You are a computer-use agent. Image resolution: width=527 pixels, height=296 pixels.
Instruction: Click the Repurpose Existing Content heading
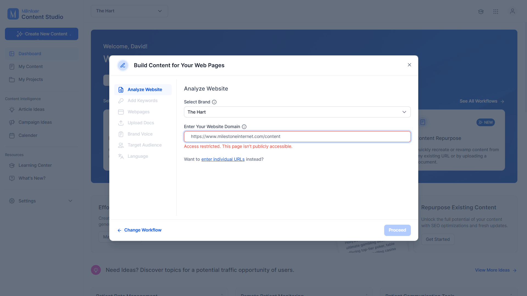click(459, 207)
